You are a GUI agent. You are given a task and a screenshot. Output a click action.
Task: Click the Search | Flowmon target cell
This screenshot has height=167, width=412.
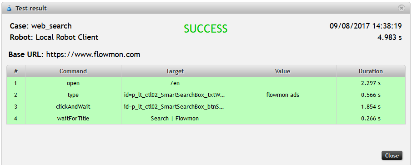[175, 119]
